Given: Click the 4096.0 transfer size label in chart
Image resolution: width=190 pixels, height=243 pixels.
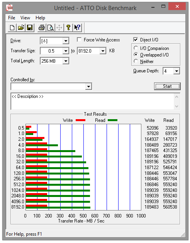Looking at the screenshot, I should 18,202.
